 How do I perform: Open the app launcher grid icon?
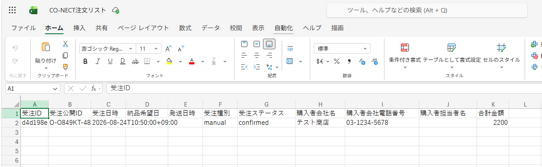pos(12,10)
